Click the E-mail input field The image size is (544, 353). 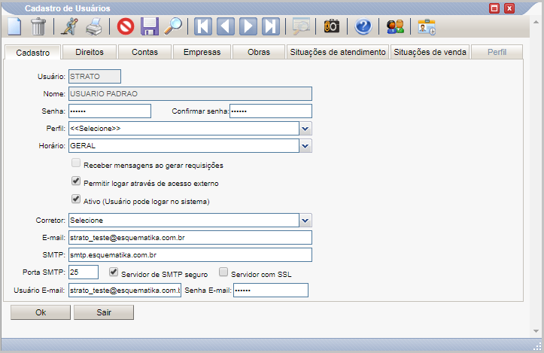[x=190, y=238]
